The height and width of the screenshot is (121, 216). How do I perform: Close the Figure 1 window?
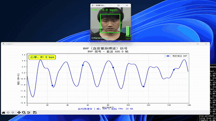coord(206,44)
